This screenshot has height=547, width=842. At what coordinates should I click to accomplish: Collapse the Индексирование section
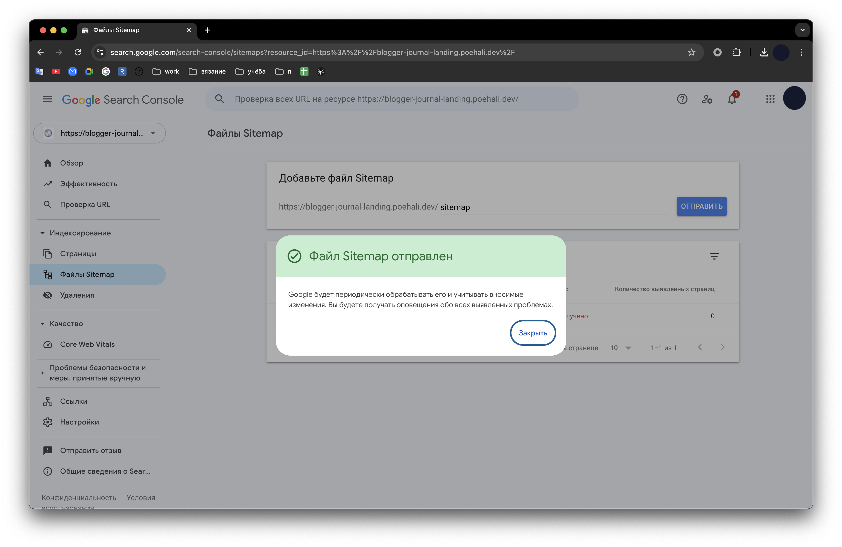pos(43,233)
